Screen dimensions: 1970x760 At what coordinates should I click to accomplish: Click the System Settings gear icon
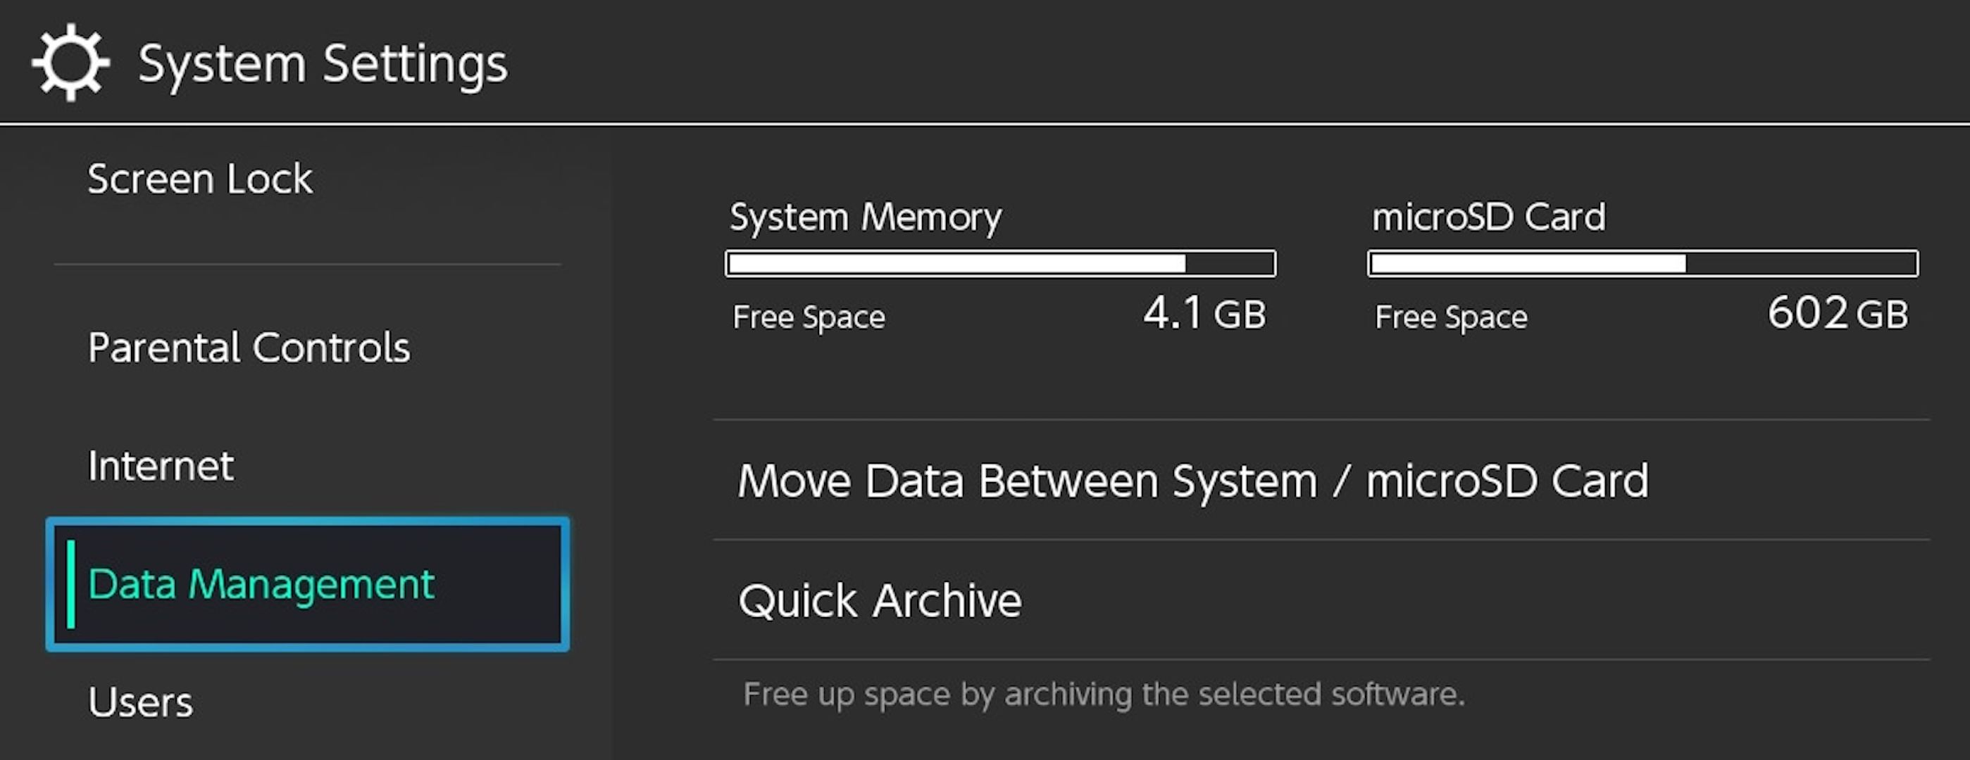(70, 63)
